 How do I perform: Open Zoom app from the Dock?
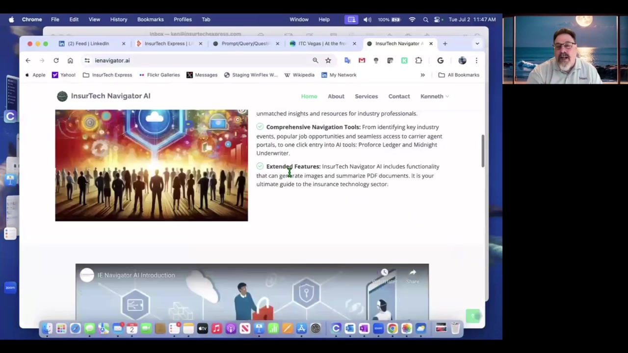378,328
